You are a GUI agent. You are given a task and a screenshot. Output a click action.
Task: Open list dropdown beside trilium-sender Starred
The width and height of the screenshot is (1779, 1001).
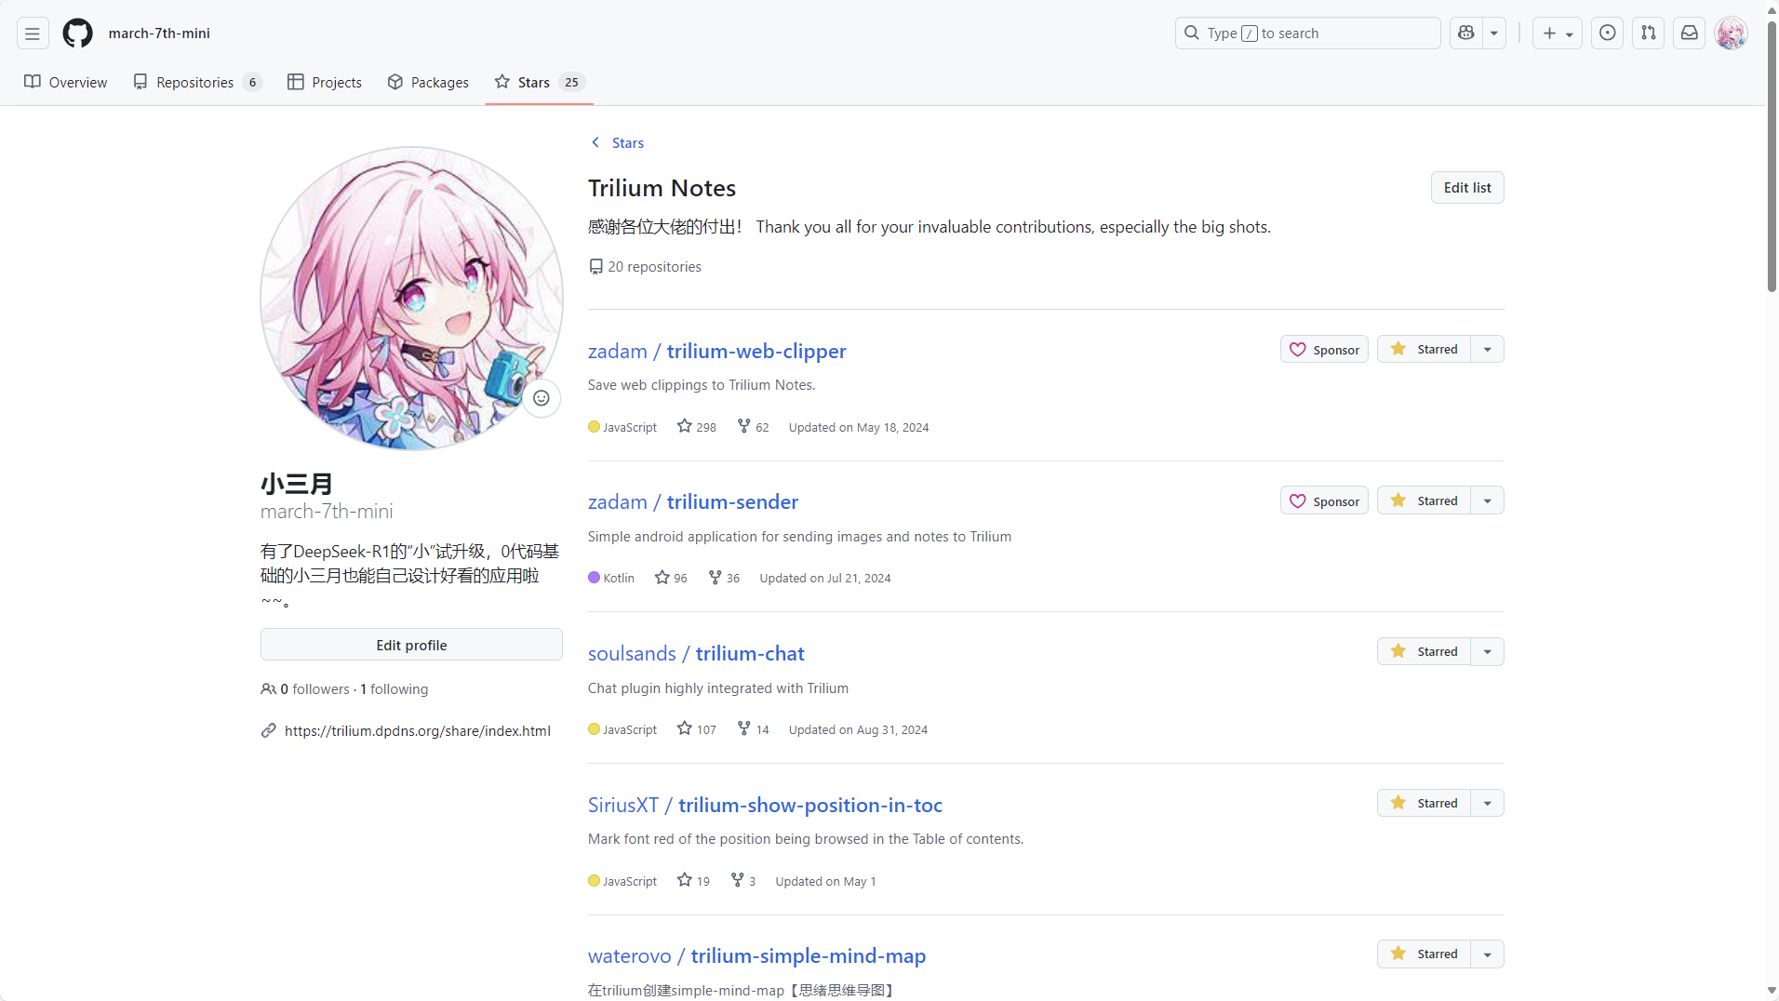pyautogui.click(x=1487, y=501)
